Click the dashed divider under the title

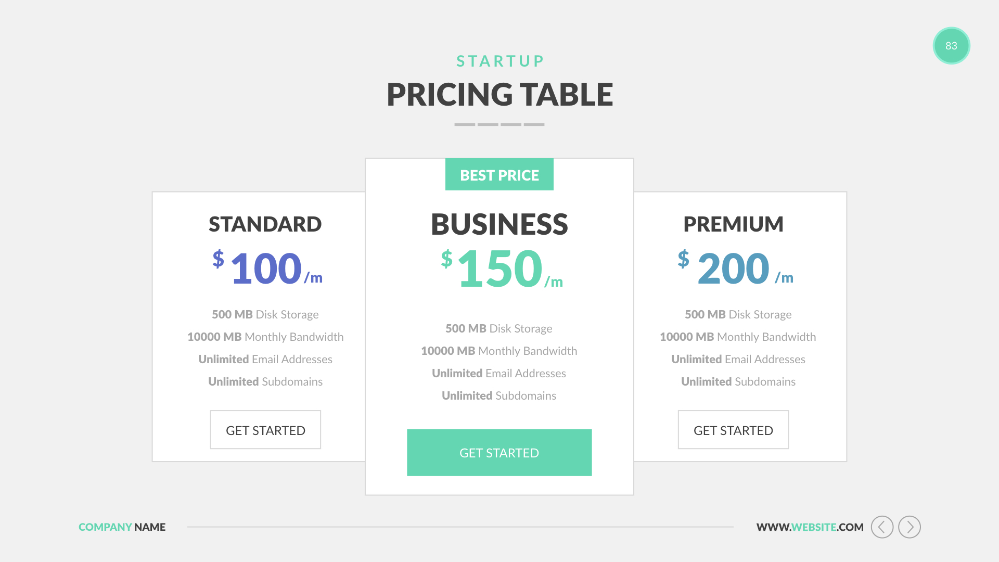499,124
